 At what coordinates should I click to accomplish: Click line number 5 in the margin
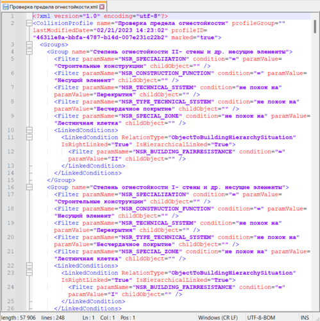coord(12,59)
